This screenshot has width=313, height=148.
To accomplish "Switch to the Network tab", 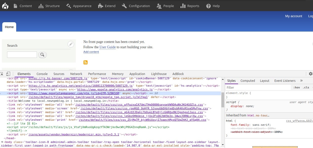I will pyautogui.click(x=76, y=74).
